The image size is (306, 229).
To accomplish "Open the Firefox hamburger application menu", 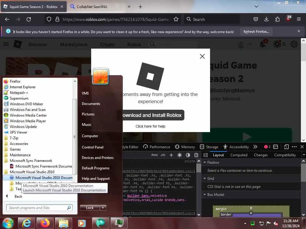I will (x=299, y=19).
